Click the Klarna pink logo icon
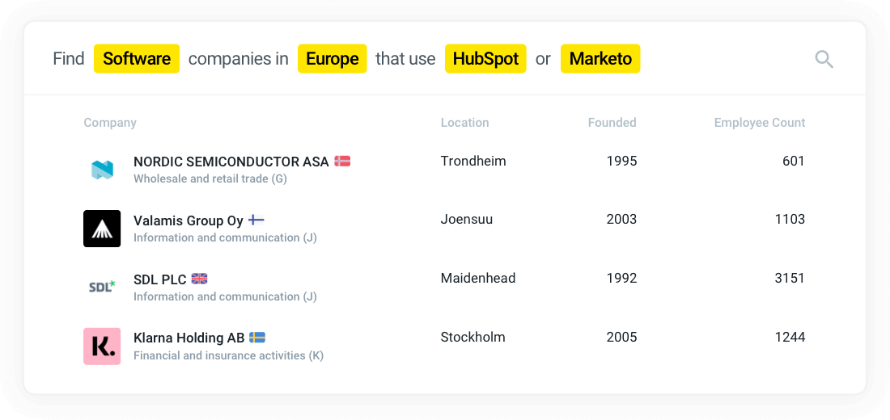 point(102,346)
